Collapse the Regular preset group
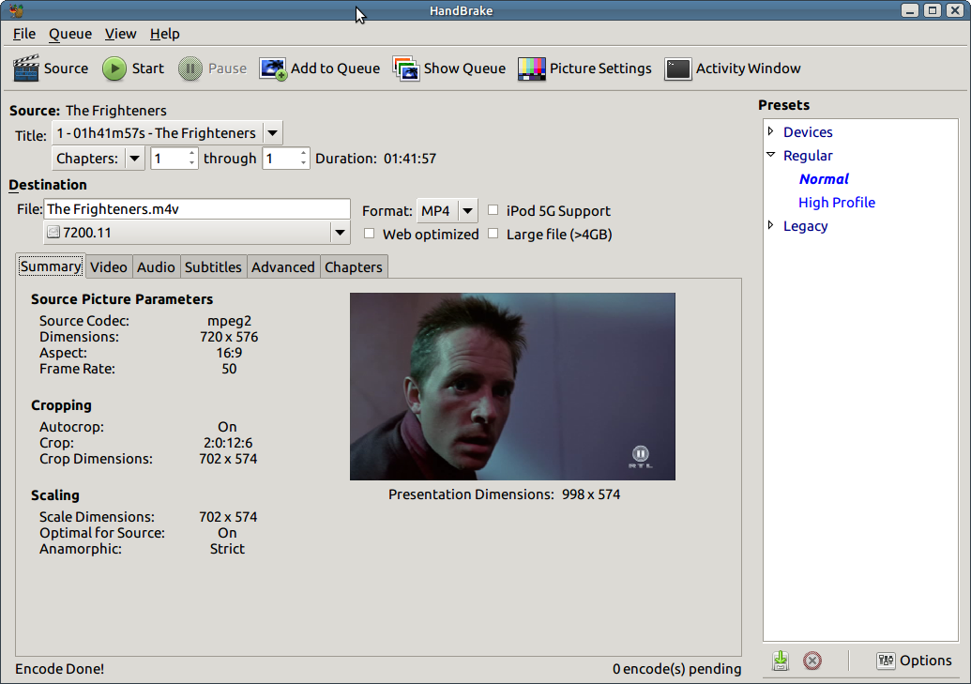 pos(771,155)
